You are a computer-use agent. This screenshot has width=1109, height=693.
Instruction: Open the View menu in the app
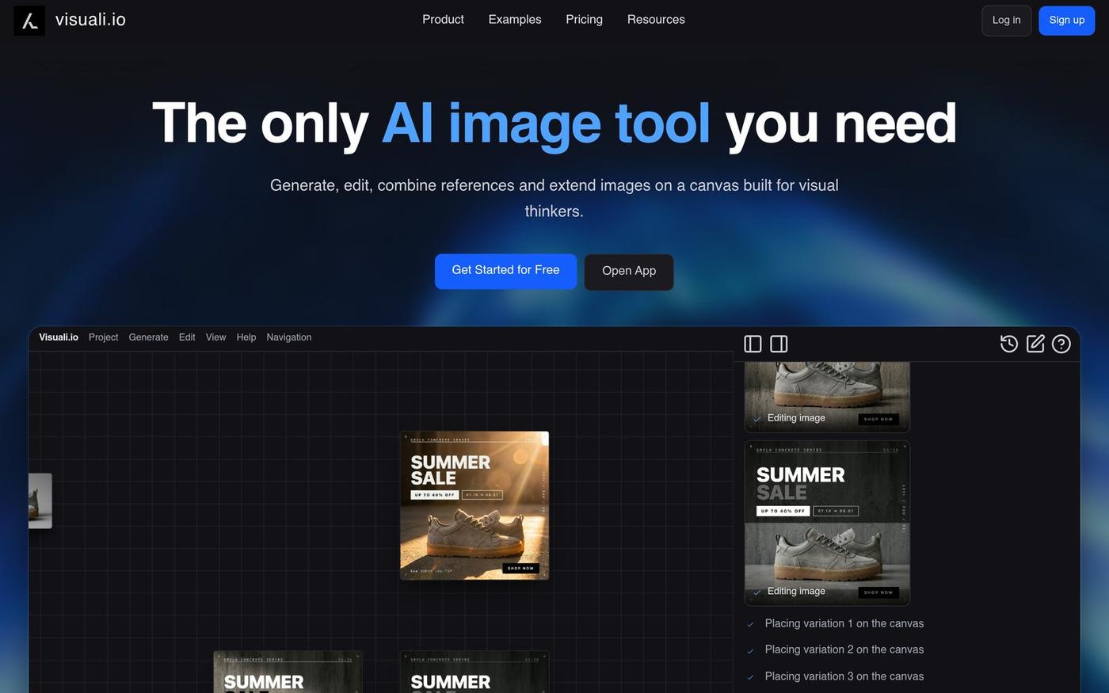(215, 337)
